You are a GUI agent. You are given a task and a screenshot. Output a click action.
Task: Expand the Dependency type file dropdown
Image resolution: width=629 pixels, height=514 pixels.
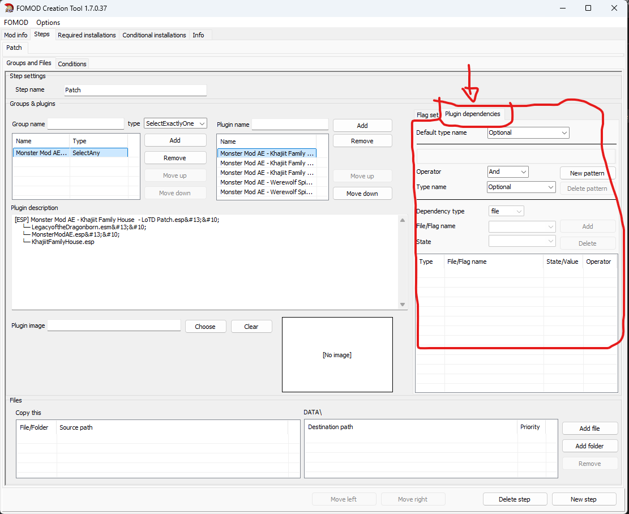tap(506, 211)
